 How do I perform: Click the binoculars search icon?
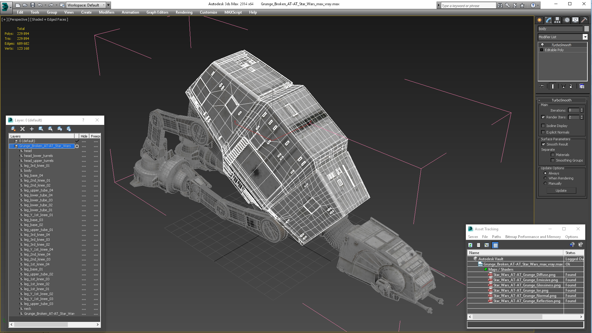click(x=500, y=5)
